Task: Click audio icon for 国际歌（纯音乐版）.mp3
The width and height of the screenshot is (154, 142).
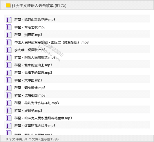Action: pyautogui.click(x=9, y=42)
